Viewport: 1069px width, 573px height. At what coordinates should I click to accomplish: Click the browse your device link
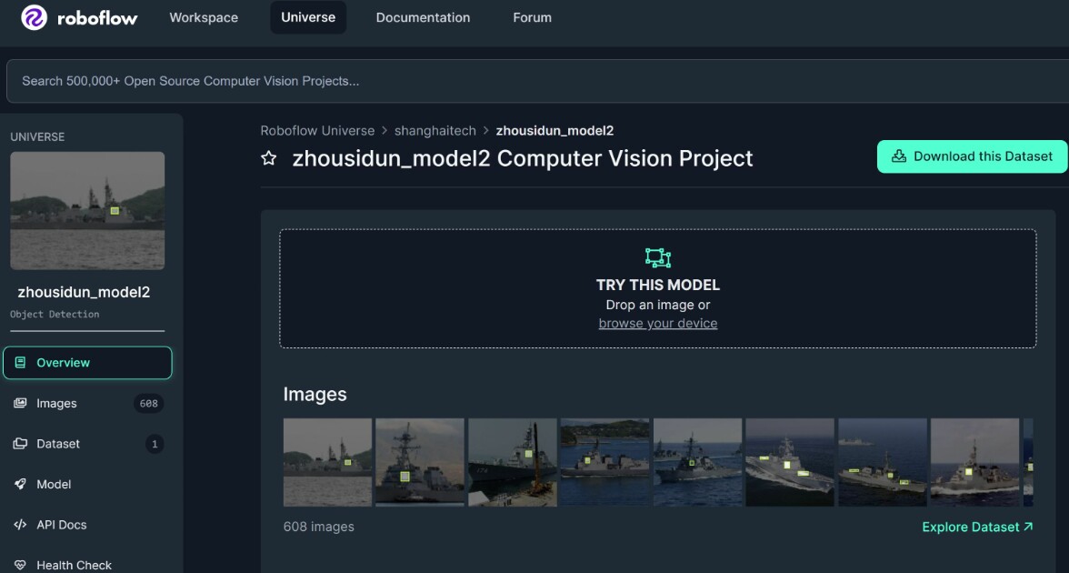click(658, 324)
